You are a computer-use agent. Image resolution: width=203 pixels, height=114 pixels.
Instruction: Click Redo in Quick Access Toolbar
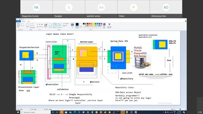tap(23, 19)
